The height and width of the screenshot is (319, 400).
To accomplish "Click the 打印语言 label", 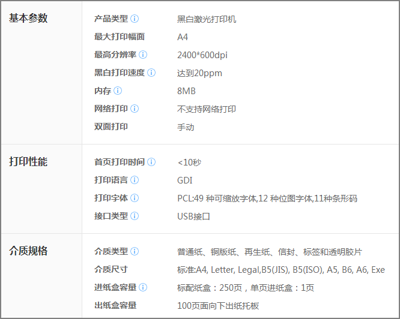I will pyautogui.click(x=111, y=180).
